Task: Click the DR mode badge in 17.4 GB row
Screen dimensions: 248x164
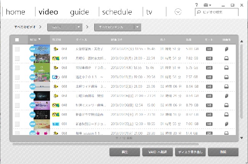Action: tap(209, 133)
